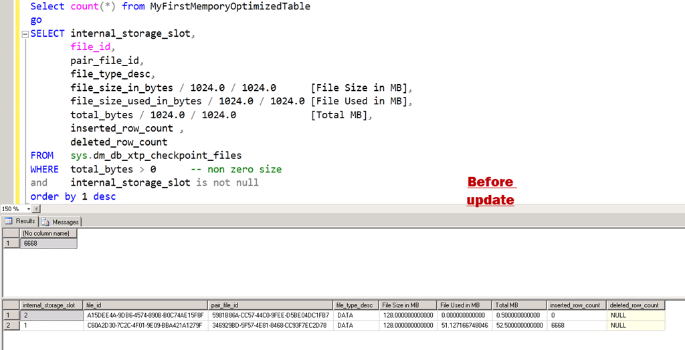Select the file_id column header
The image size is (685, 350).
[x=145, y=305]
